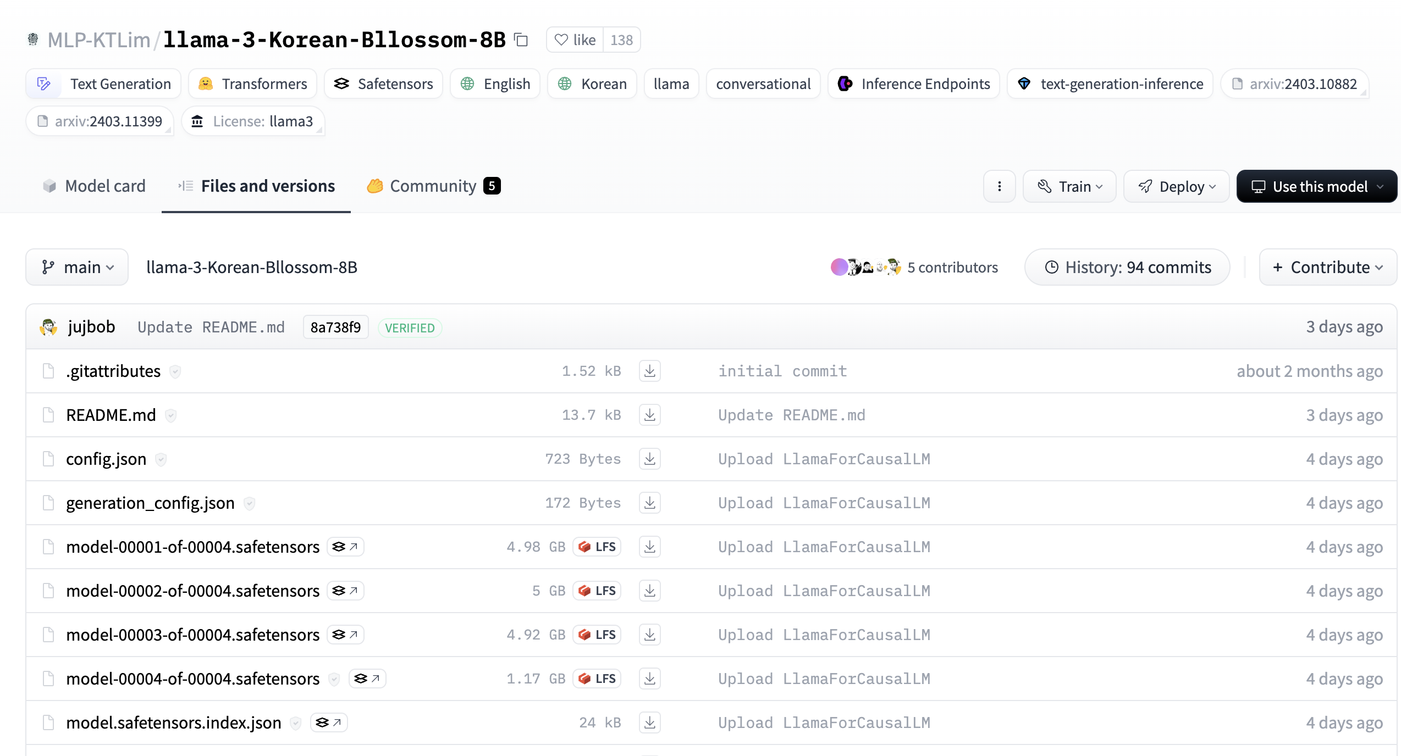The height and width of the screenshot is (756, 1401).
Task: Toggle like on this model
Action: (x=575, y=40)
